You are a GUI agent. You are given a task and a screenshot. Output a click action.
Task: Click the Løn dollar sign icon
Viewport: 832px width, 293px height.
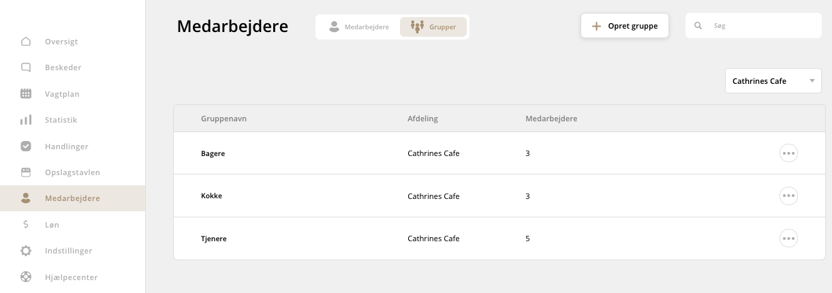[x=26, y=224]
